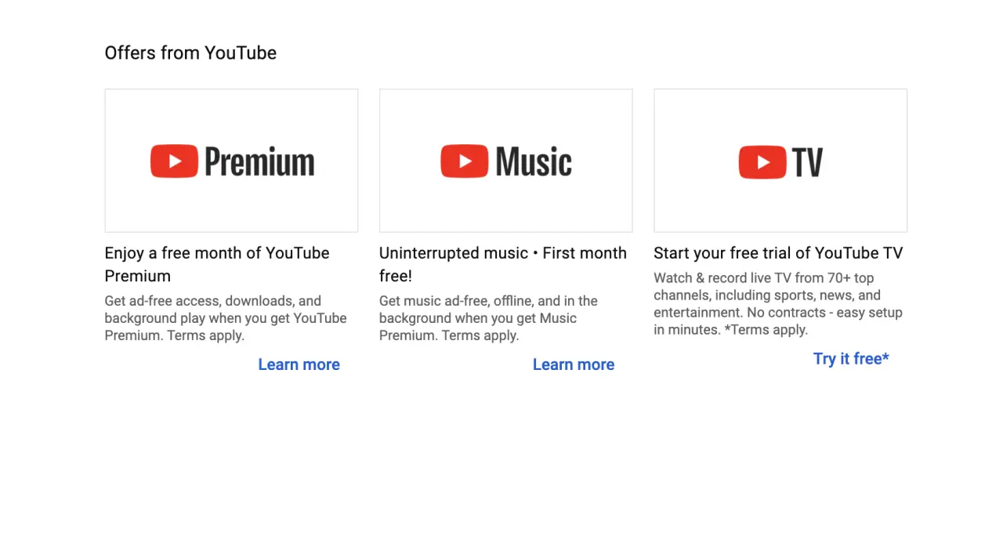Click Try it free for YouTube TV
The width and height of the screenshot is (1003, 540).
[x=851, y=359]
